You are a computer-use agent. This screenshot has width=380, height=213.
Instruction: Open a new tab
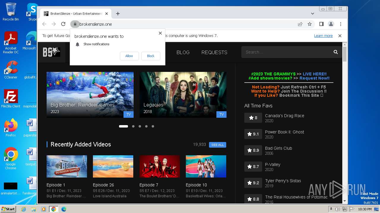click(118, 14)
